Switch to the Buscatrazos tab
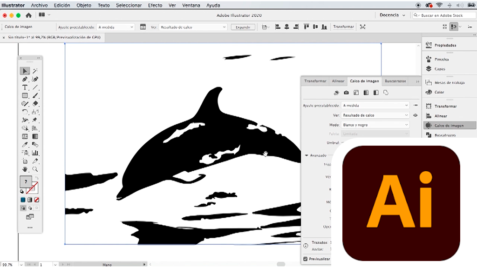This screenshot has width=477, height=268. click(x=395, y=81)
